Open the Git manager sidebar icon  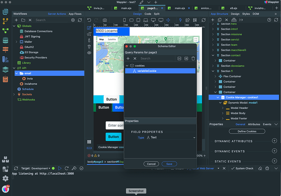(x=5, y=21)
